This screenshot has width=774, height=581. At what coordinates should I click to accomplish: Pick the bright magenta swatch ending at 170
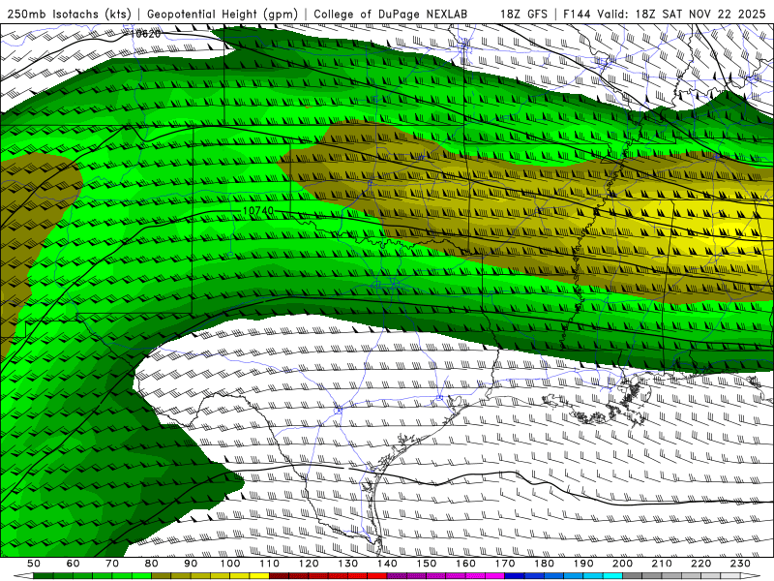pyautogui.click(x=495, y=576)
